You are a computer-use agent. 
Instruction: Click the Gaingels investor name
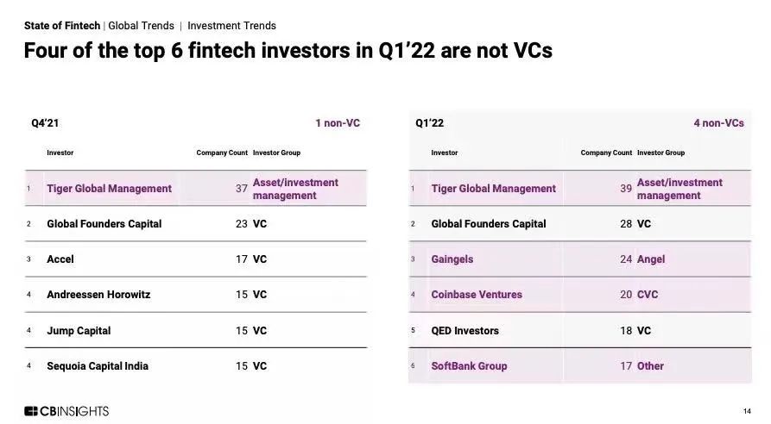pyautogui.click(x=452, y=259)
